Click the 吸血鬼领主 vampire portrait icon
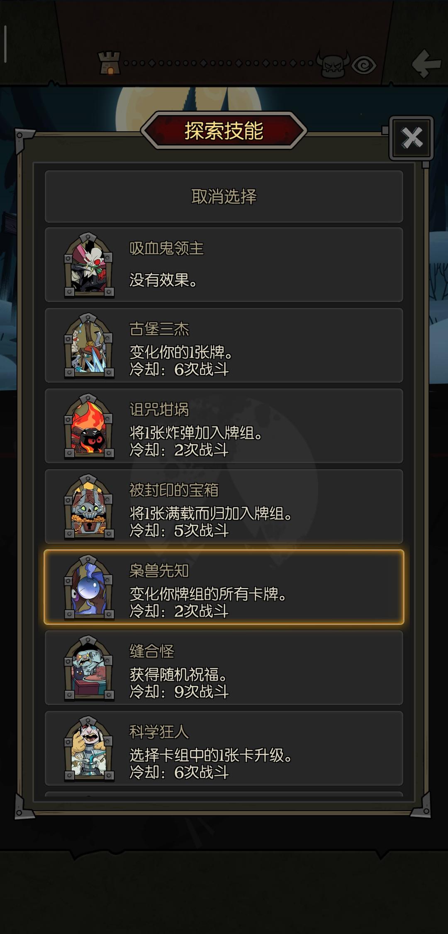This screenshot has width=448, height=934. [x=89, y=265]
